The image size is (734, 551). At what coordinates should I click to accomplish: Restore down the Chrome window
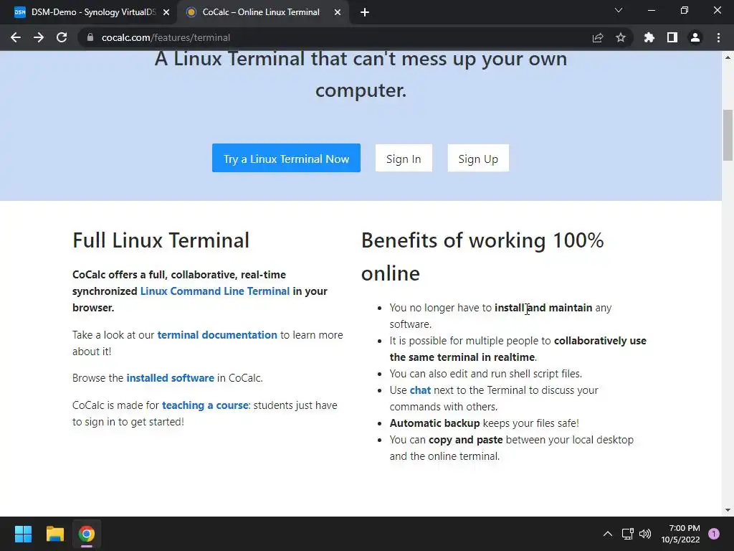pyautogui.click(x=685, y=10)
